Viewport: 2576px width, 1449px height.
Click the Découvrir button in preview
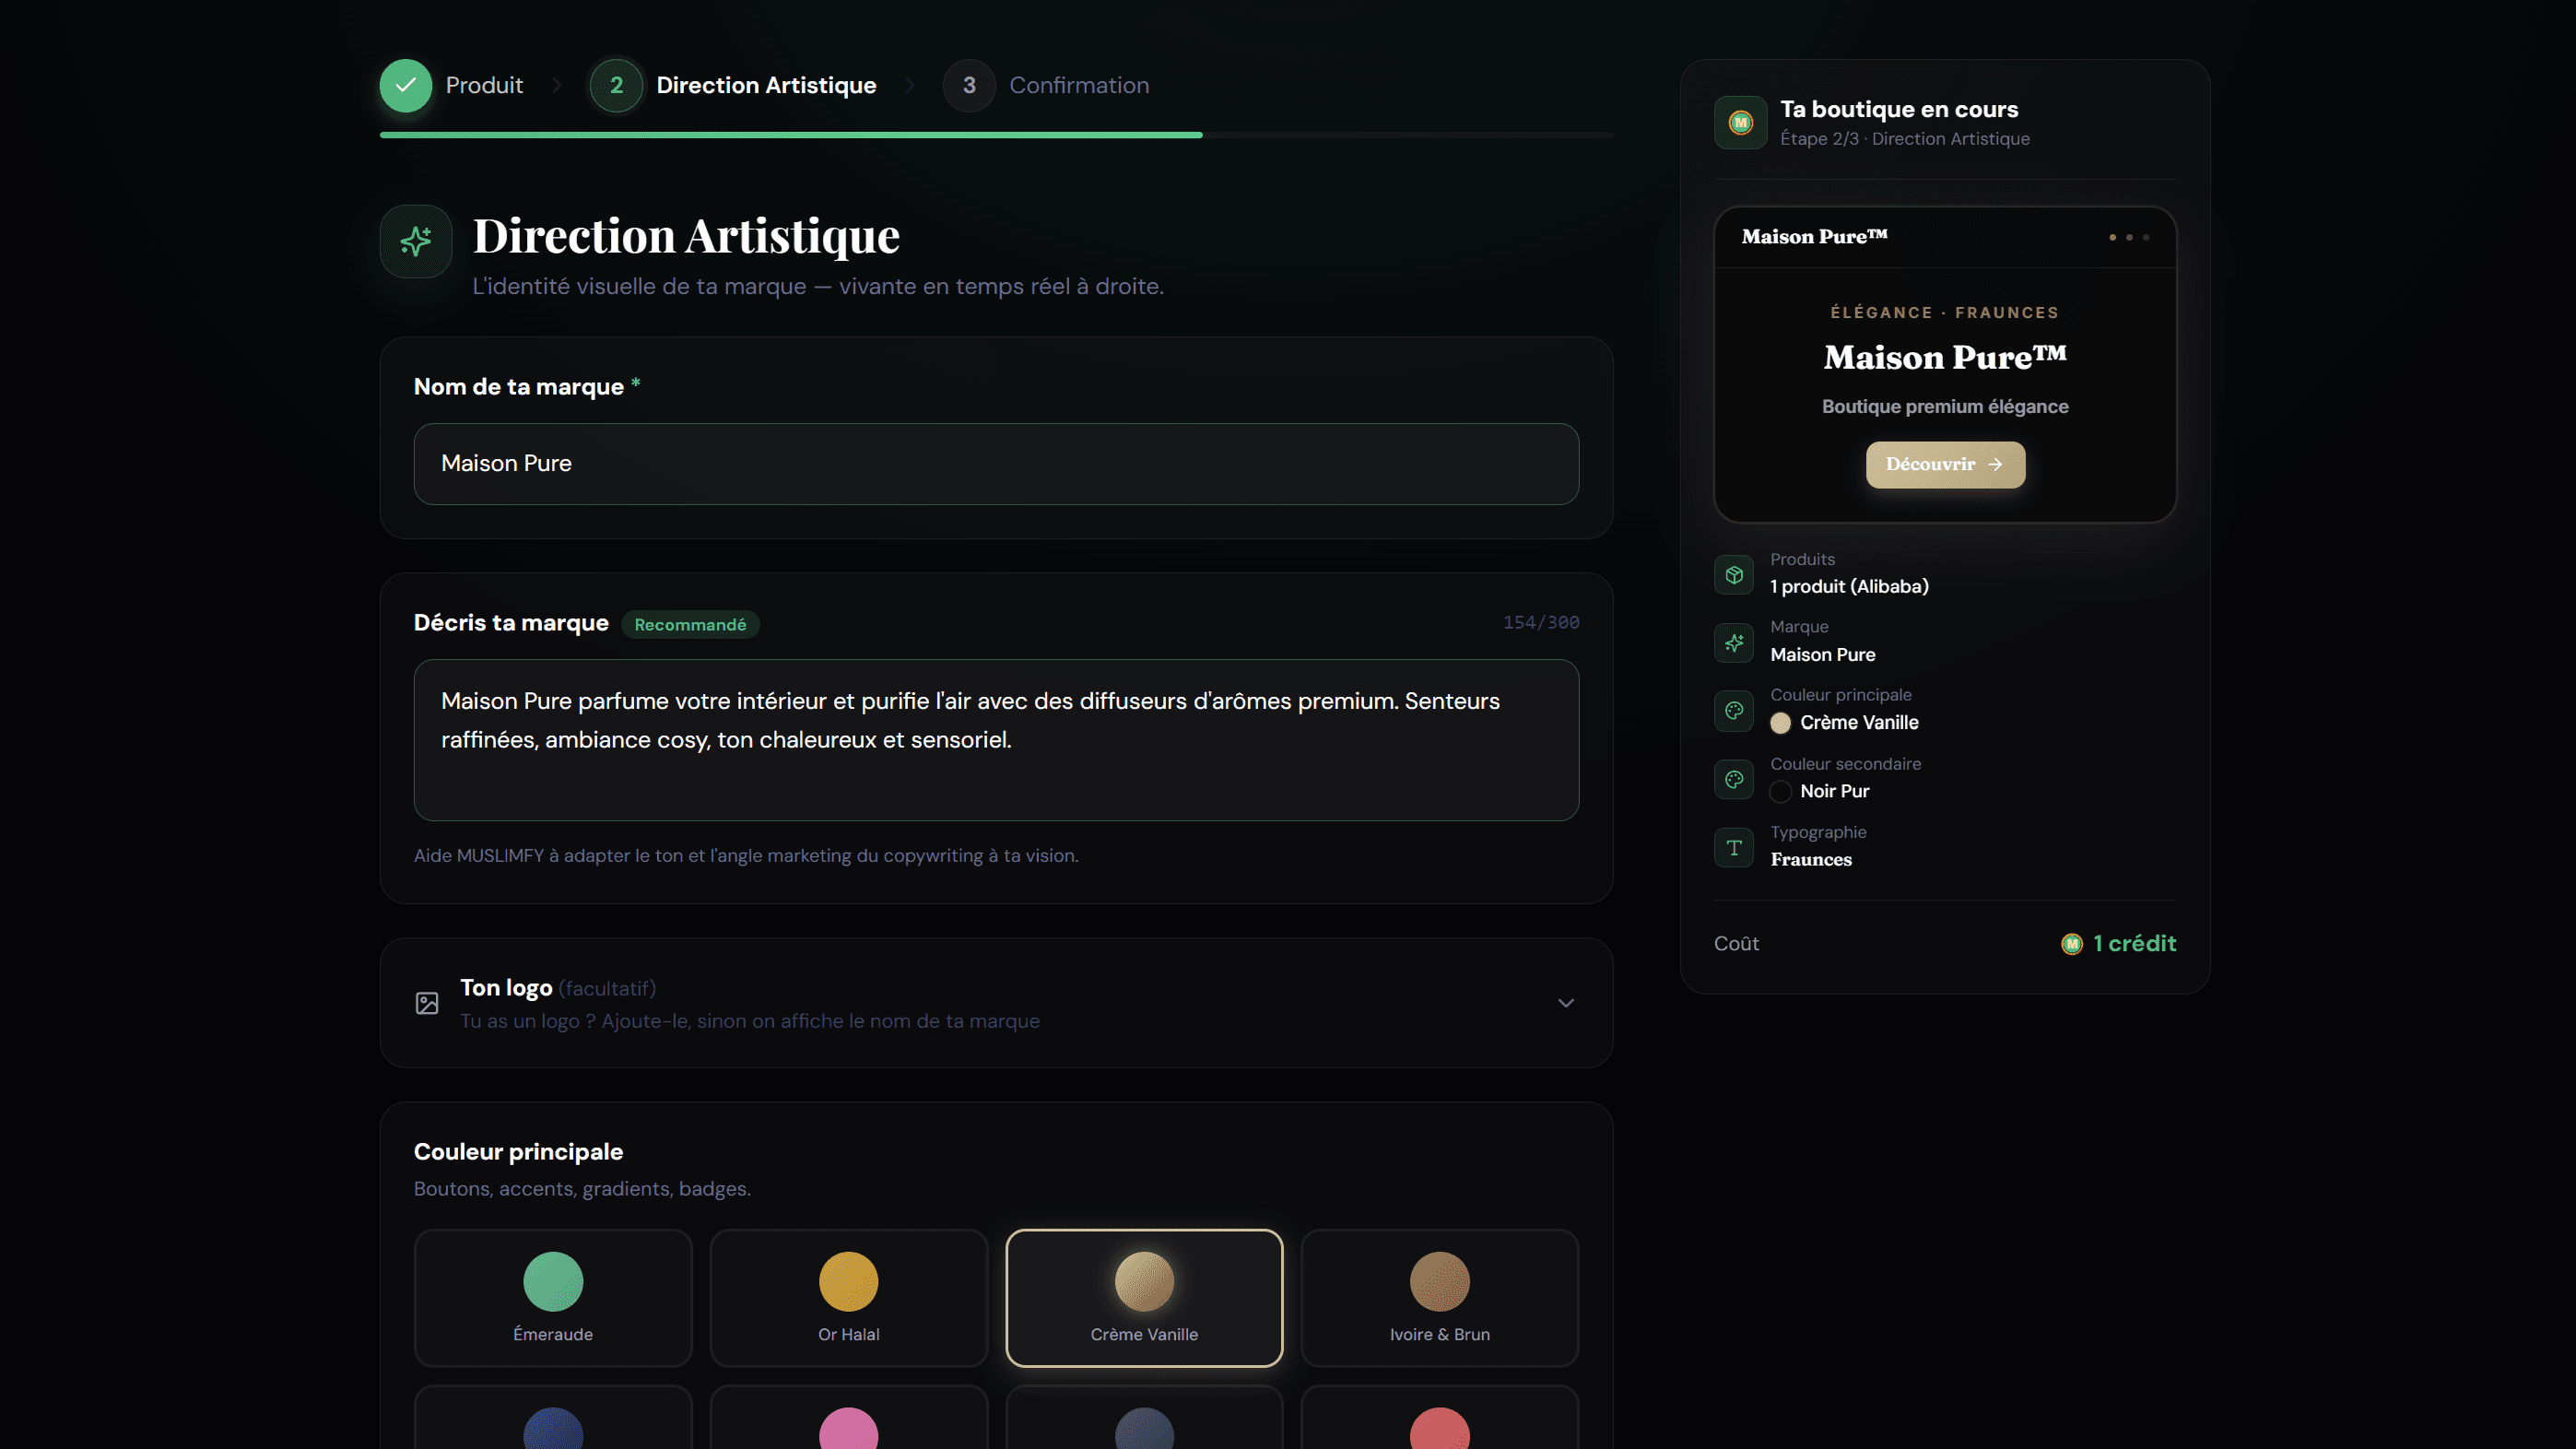pos(1945,465)
